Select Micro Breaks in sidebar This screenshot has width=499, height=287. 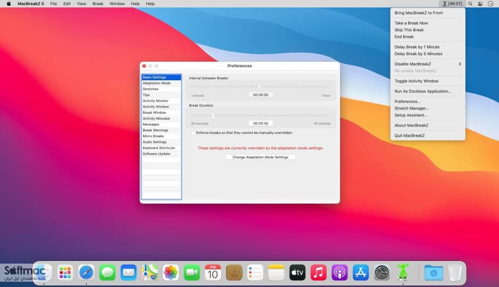[x=161, y=136]
